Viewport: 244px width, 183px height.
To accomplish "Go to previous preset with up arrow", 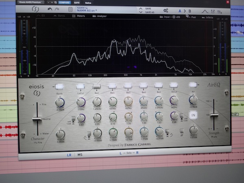I will [x=141, y=9].
